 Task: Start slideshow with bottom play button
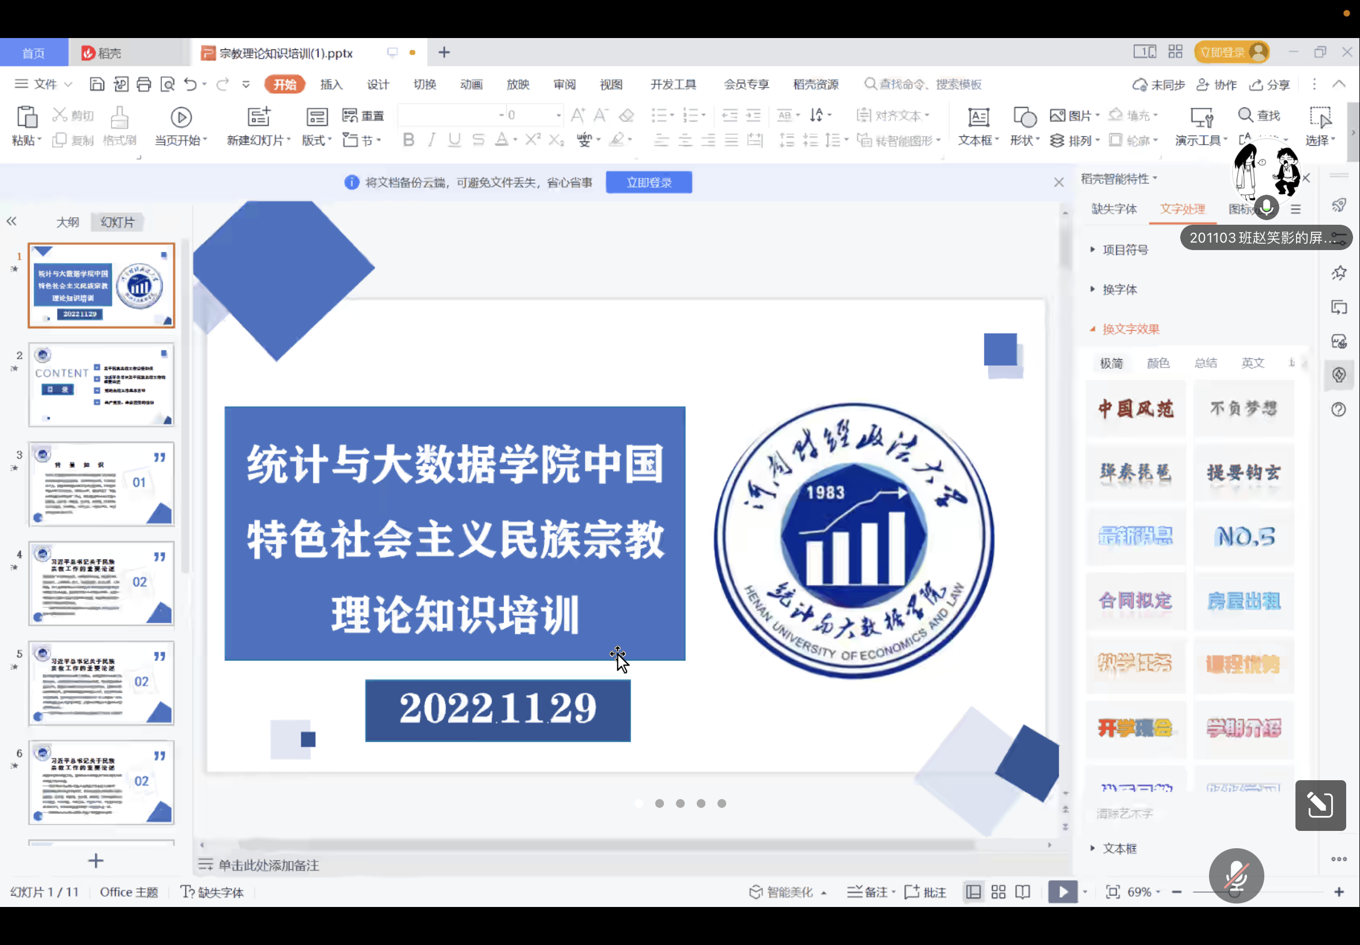tap(1062, 892)
